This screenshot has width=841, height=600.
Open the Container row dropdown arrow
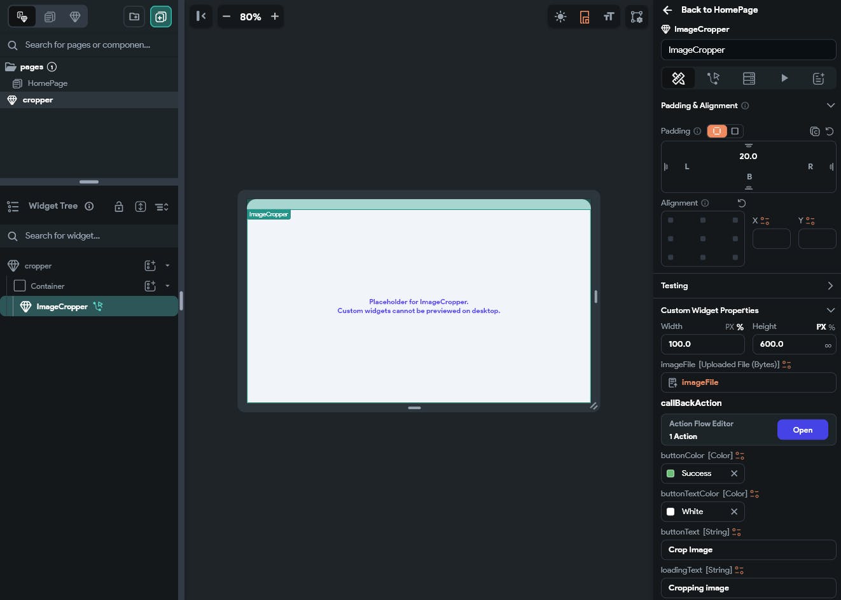pos(167,286)
